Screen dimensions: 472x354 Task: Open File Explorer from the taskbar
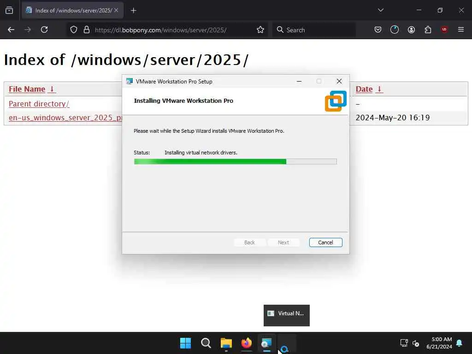[226, 343]
